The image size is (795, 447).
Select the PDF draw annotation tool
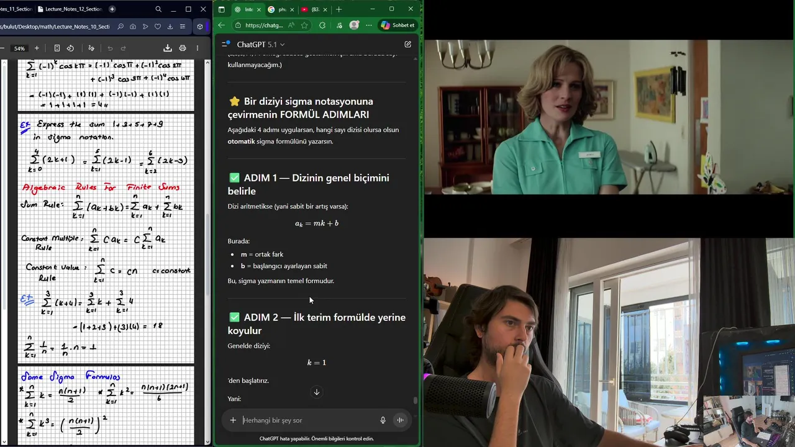pyautogui.click(x=91, y=48)
